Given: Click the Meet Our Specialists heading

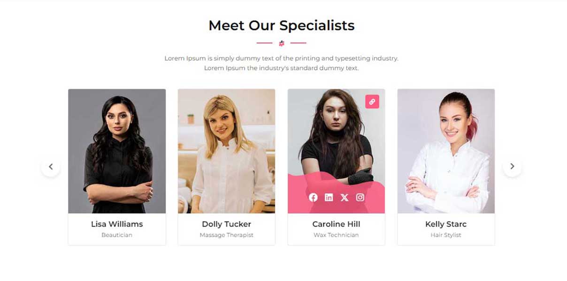Looking at the screenshot, I should (x=282, y=25).
